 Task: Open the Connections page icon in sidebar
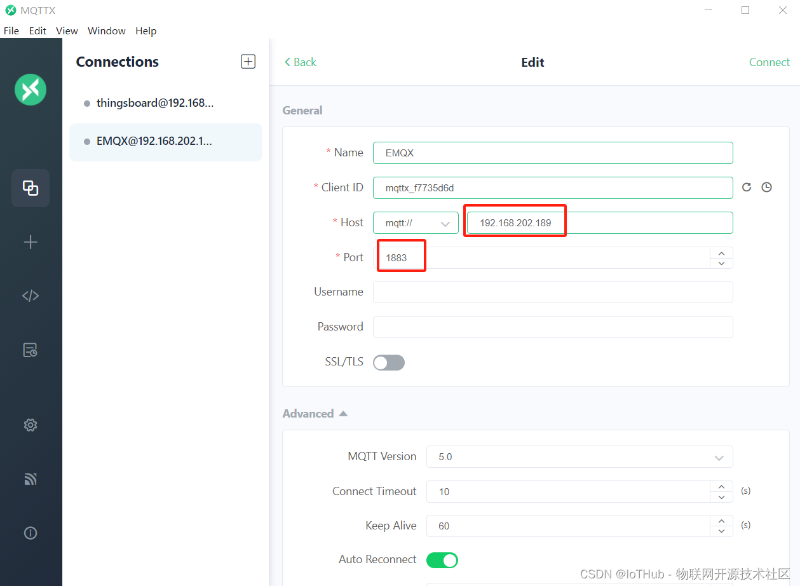click(x=31, y=188)
